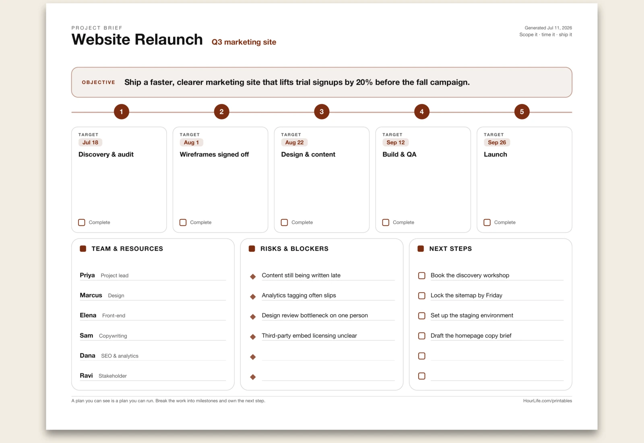Click the Build & QA title

click(399, 154)
